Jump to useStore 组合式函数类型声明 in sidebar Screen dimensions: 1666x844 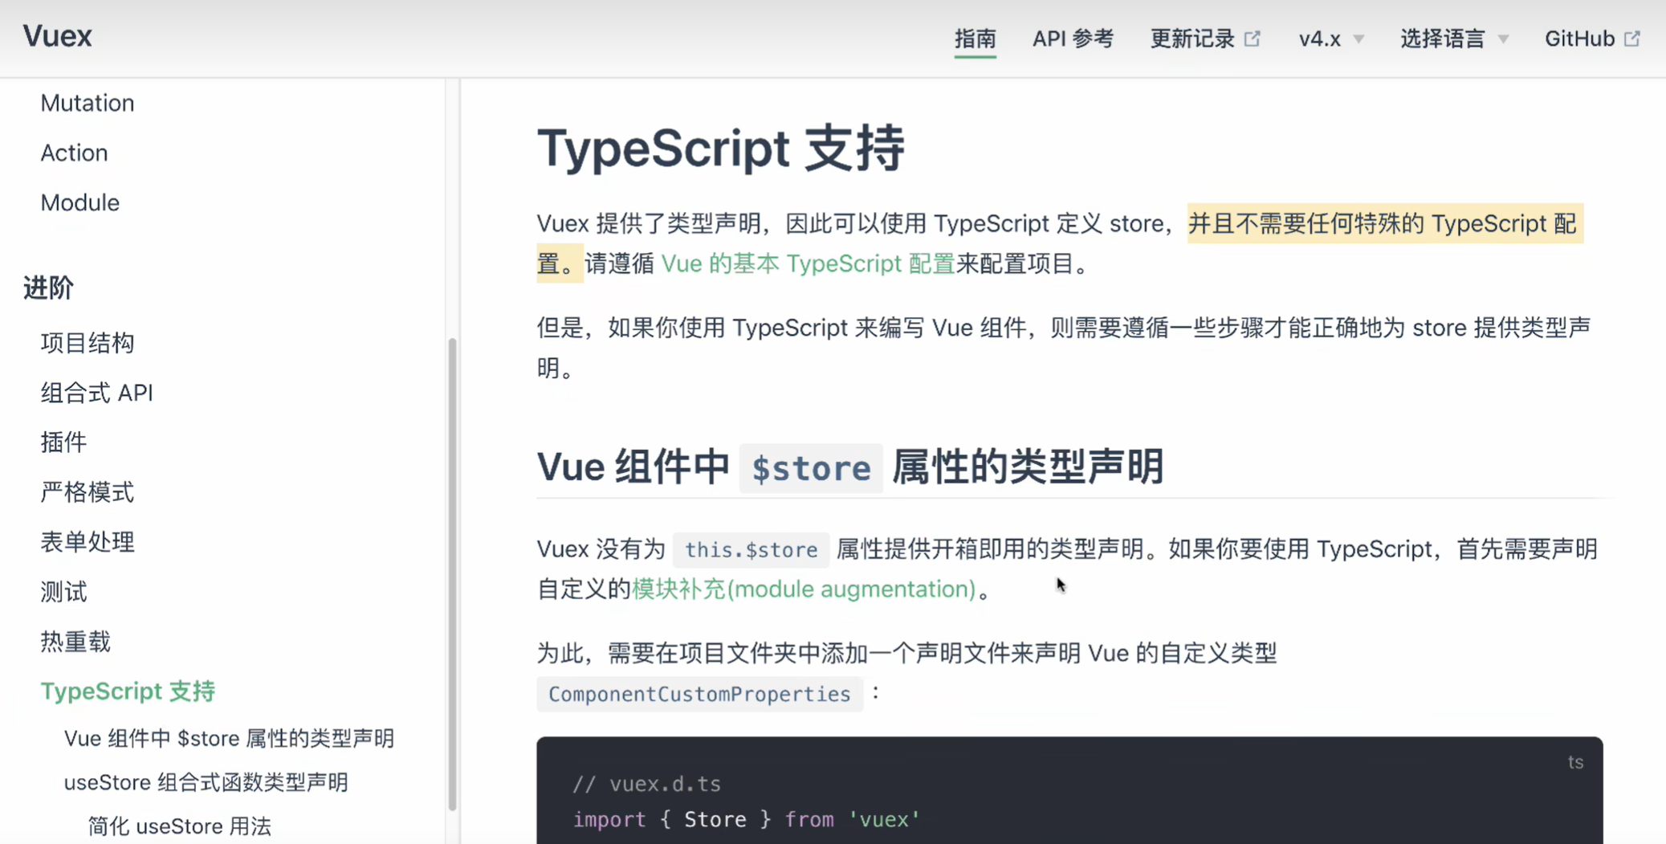(206, 782)
